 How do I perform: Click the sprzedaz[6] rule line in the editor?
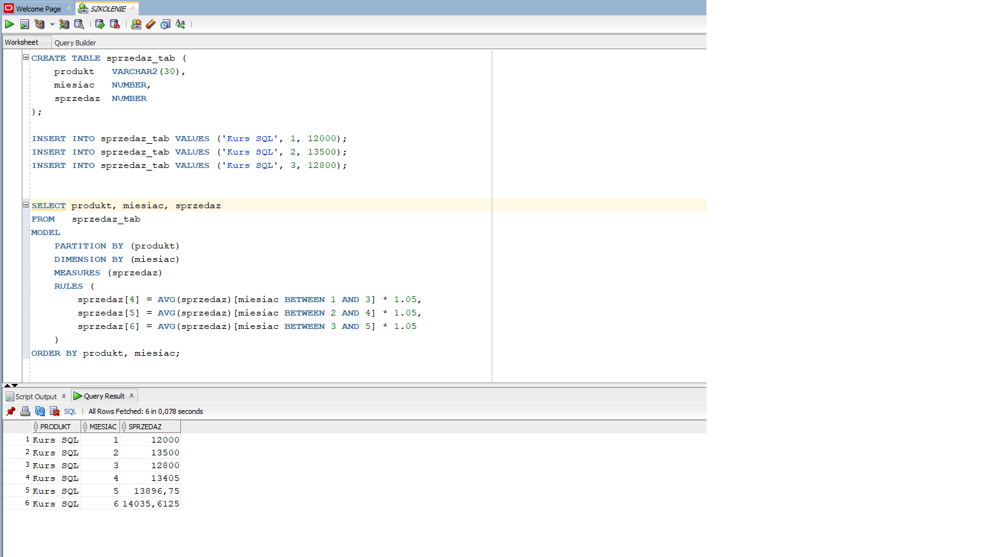pyautogui.click(x=247, y=326)
